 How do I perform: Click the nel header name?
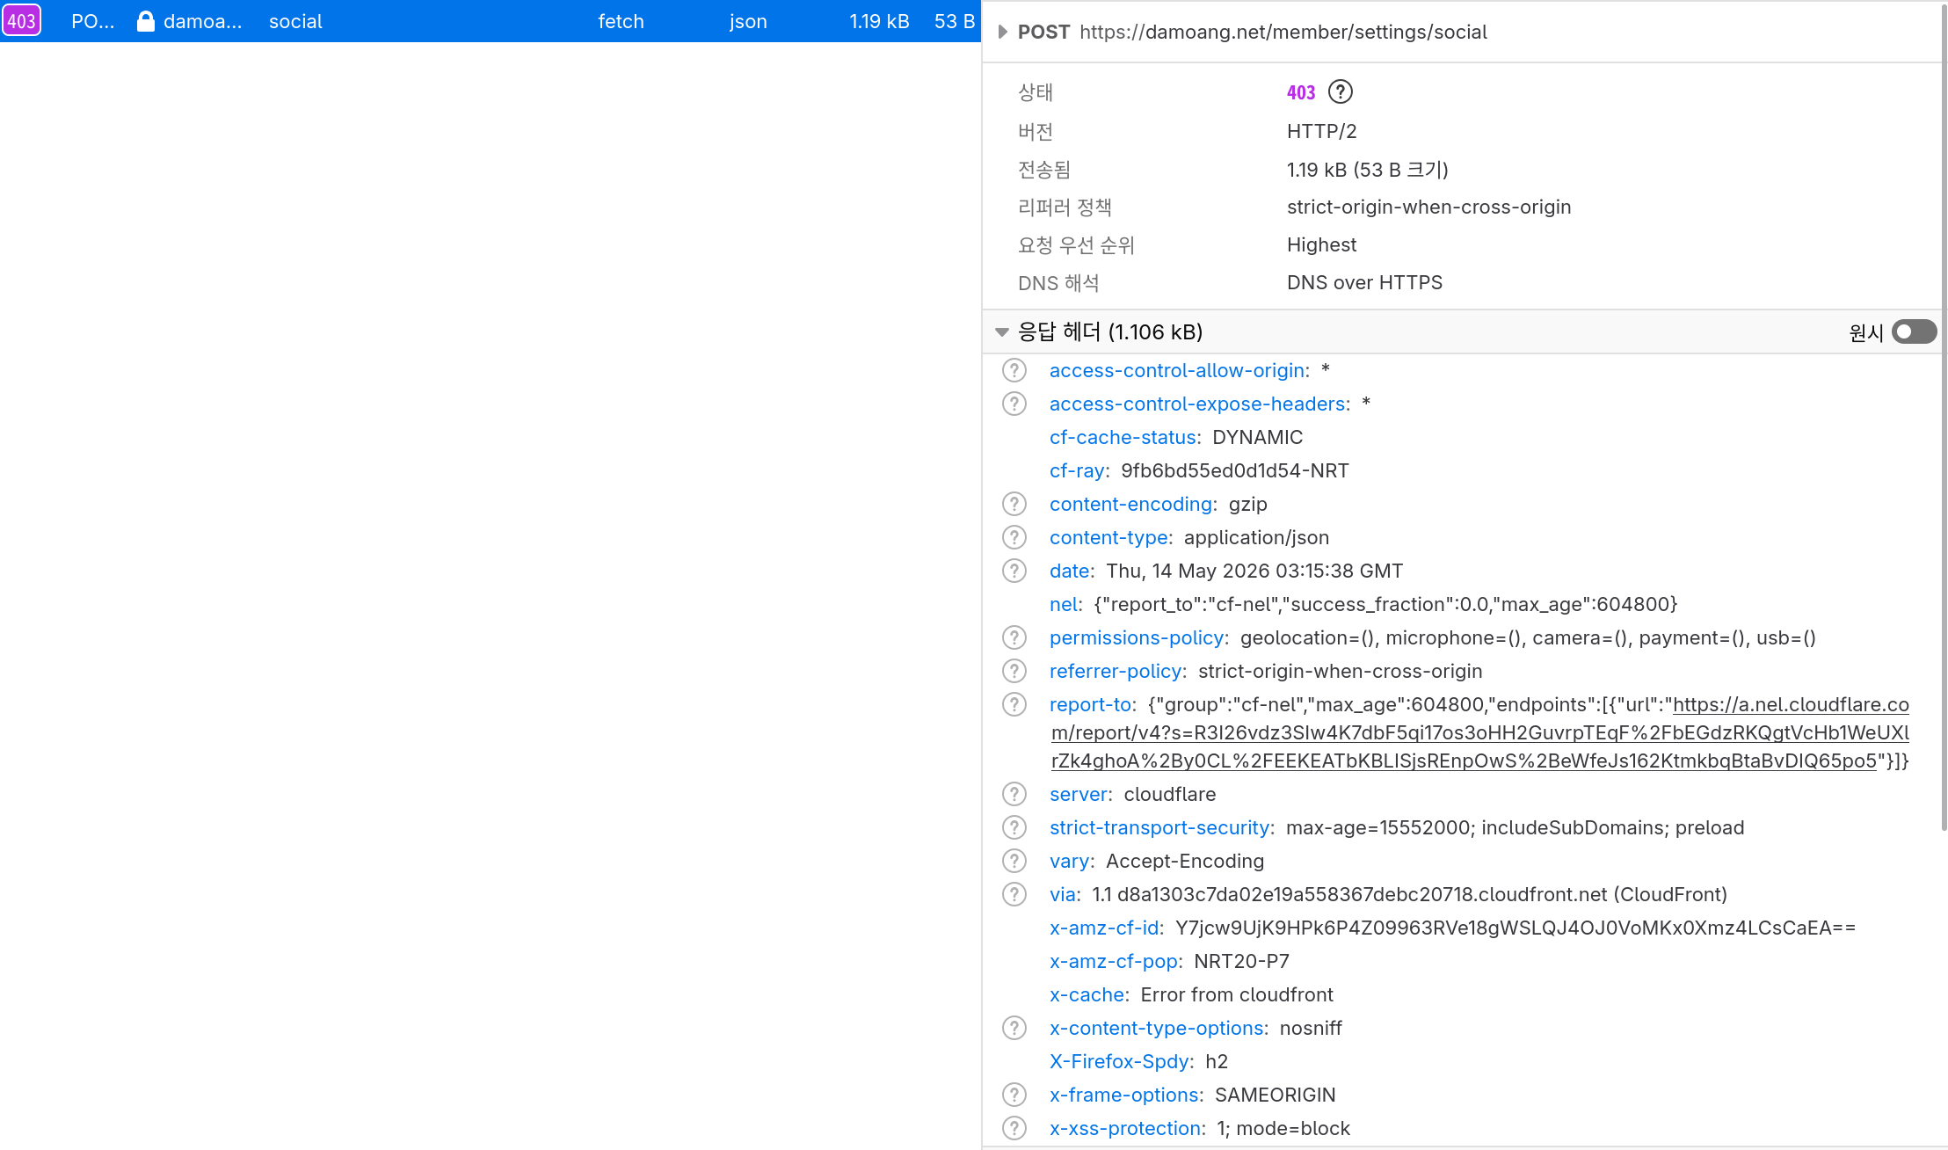(1063, 604)
